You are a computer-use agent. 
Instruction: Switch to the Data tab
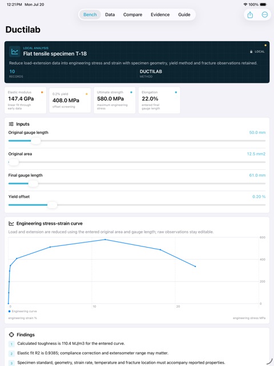pos(110,15)
